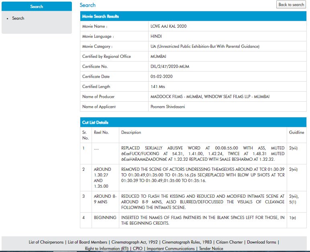This screenshot has height=252, width=310.
Task: Select the MADDOCK FILMS producer value
Action: 210,96
